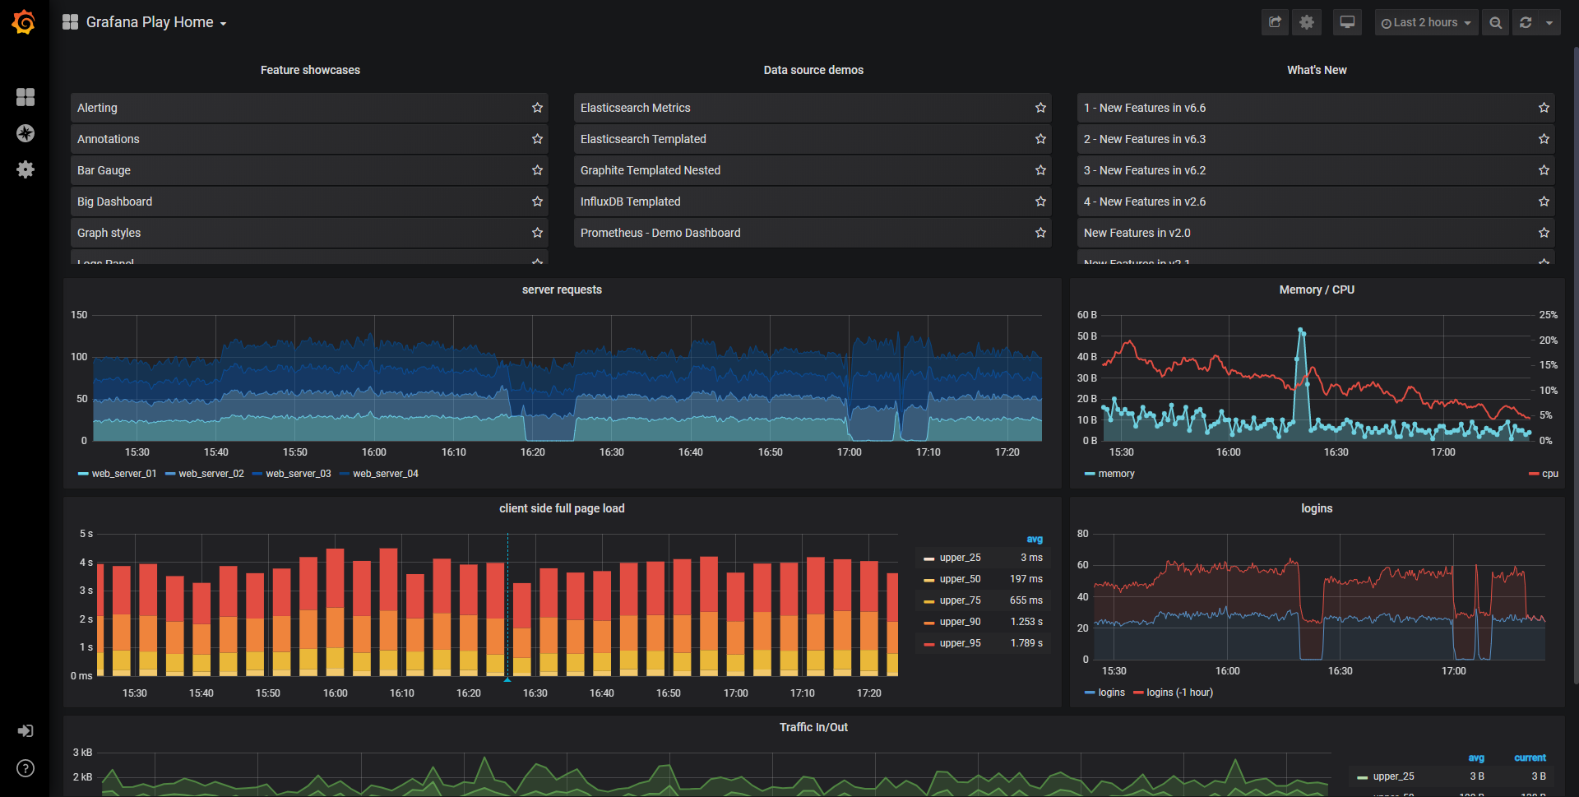Star the Annotations dashboard
1579x797 pixels.
point(537,139)
